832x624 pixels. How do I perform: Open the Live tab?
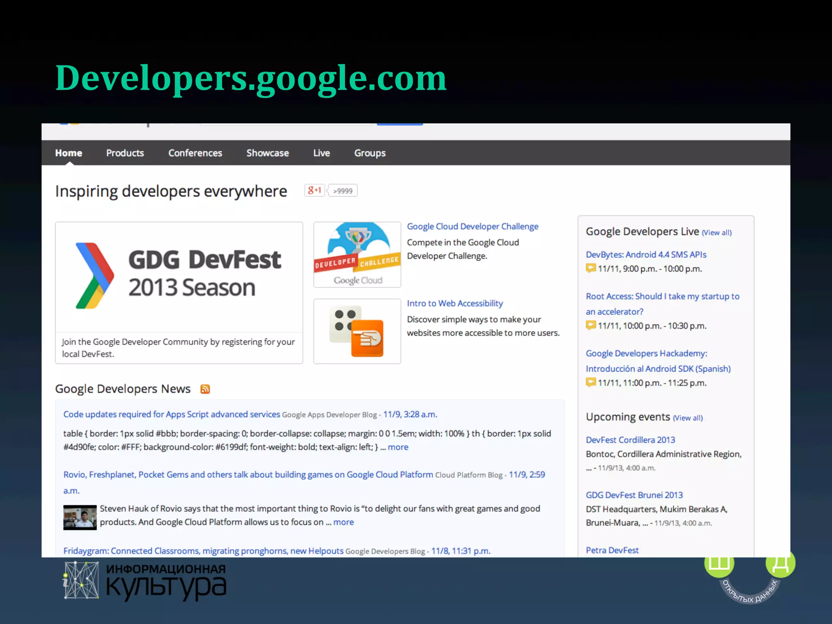(322, 153)
